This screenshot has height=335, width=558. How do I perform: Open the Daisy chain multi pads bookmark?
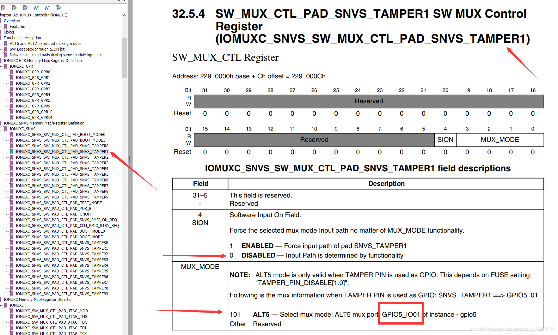click(x=56, y=55)
